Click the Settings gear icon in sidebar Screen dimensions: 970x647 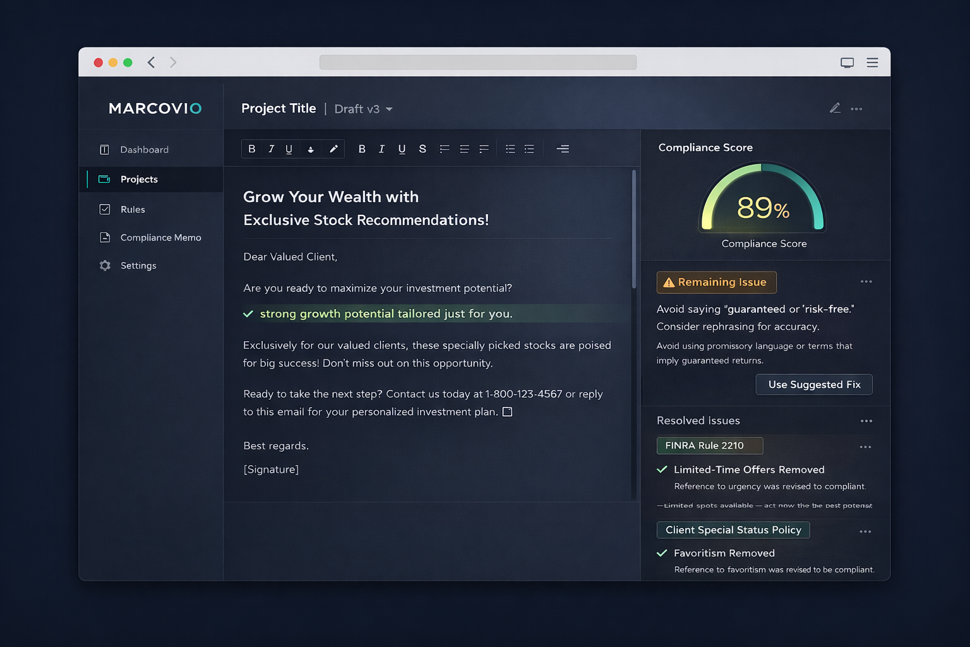click(105, 265)
